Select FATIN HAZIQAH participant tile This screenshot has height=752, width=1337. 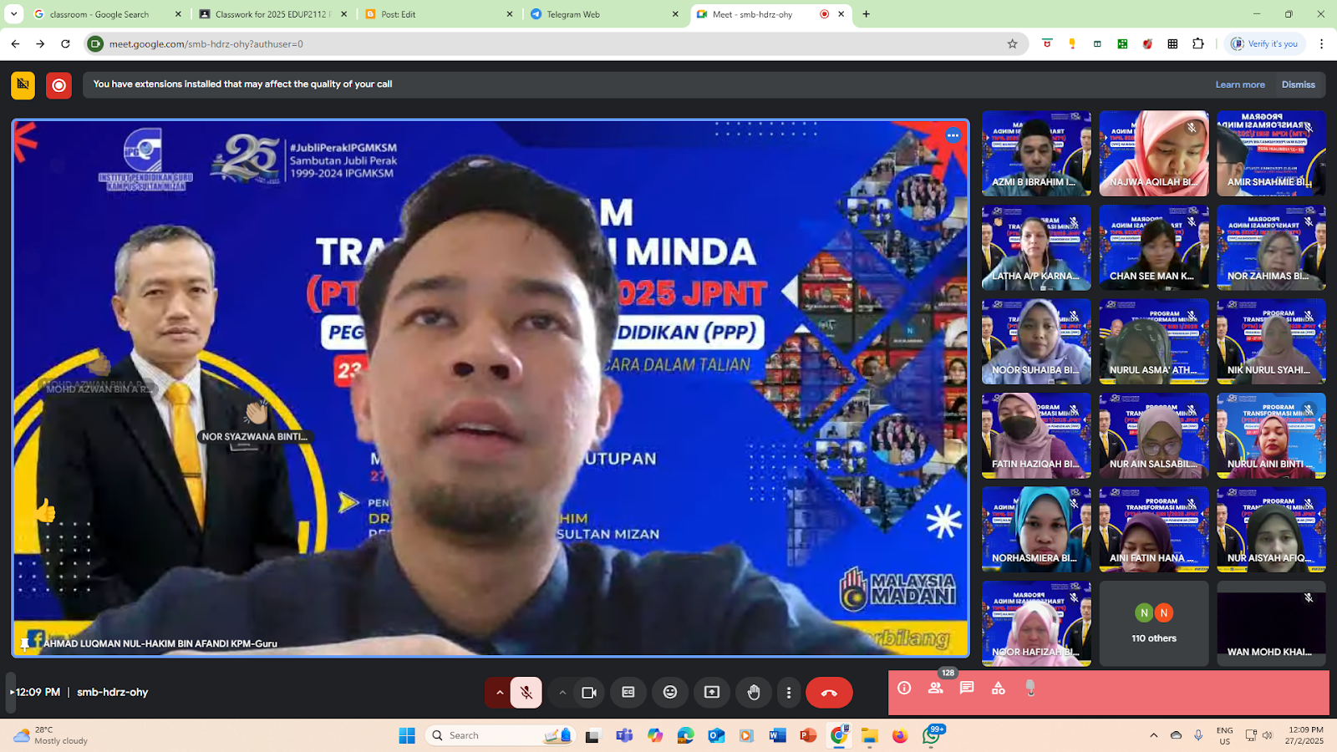click(1036, 436)
